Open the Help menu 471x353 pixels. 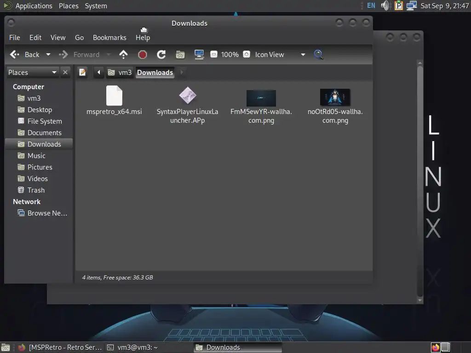point(143,38)
